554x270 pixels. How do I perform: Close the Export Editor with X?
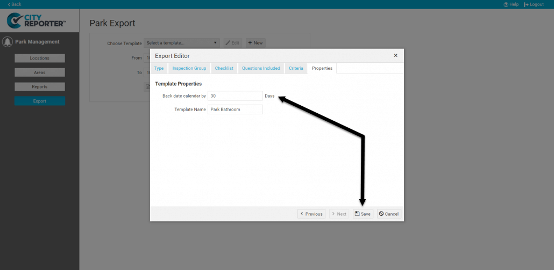click(x=395, y=55)
